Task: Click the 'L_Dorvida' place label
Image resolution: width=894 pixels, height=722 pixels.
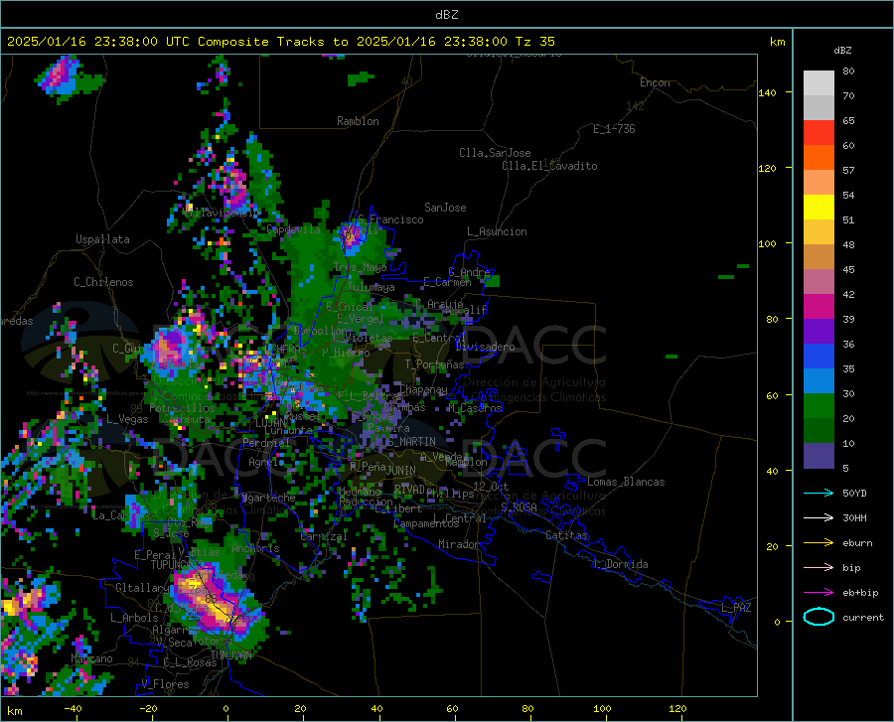Action: coord(621,564)
